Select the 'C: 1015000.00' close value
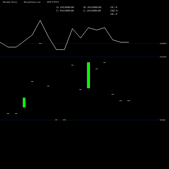Viewport: 169px width, 169px height. tap(65, 10)
